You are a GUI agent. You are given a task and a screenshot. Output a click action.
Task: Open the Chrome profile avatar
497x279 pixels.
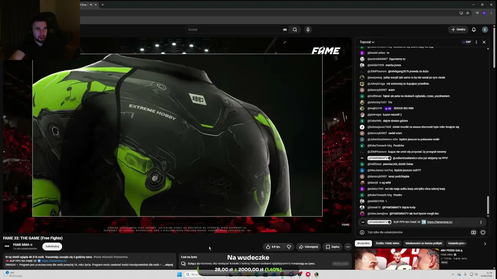pyautogui.click(x=484, y=13)
